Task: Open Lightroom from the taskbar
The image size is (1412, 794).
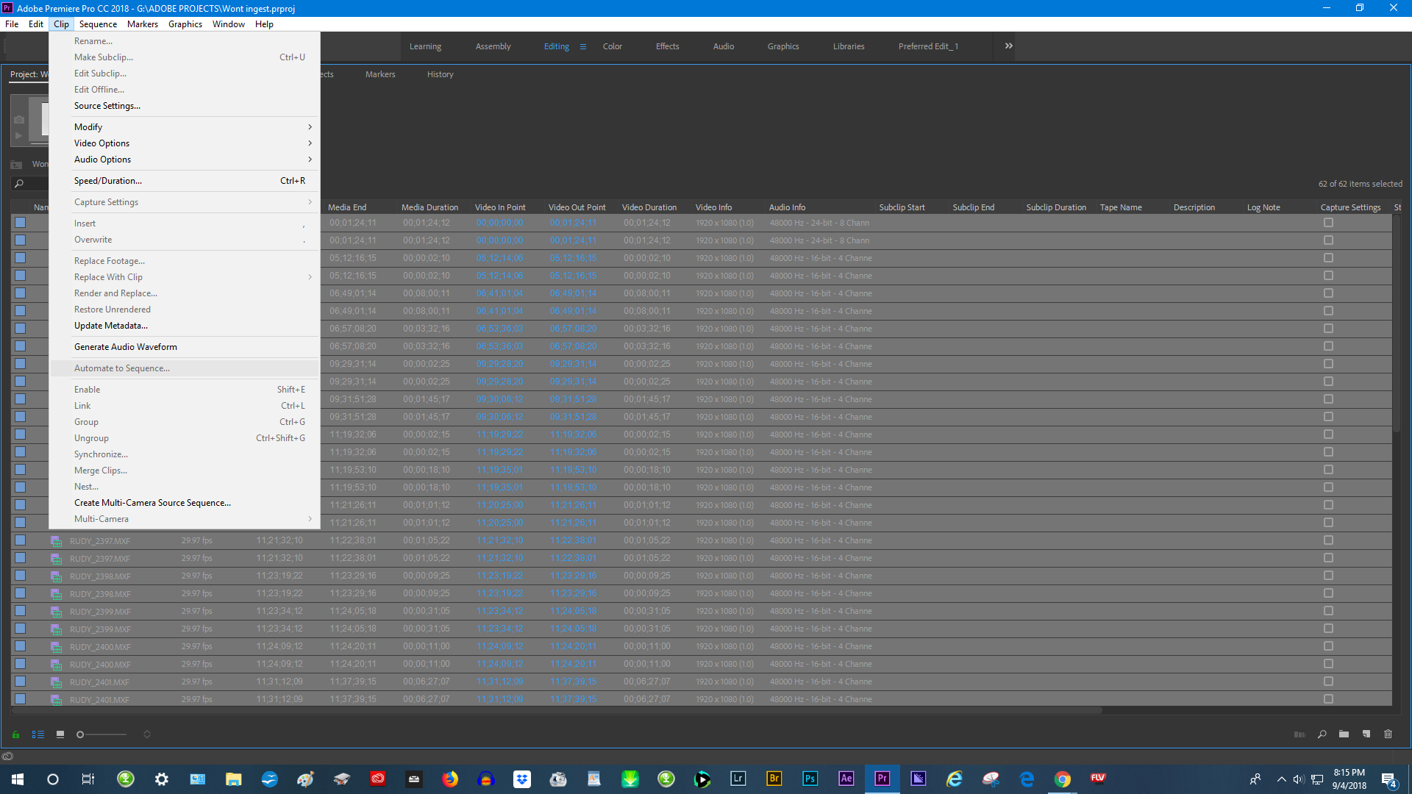Action: coord(738,779)
